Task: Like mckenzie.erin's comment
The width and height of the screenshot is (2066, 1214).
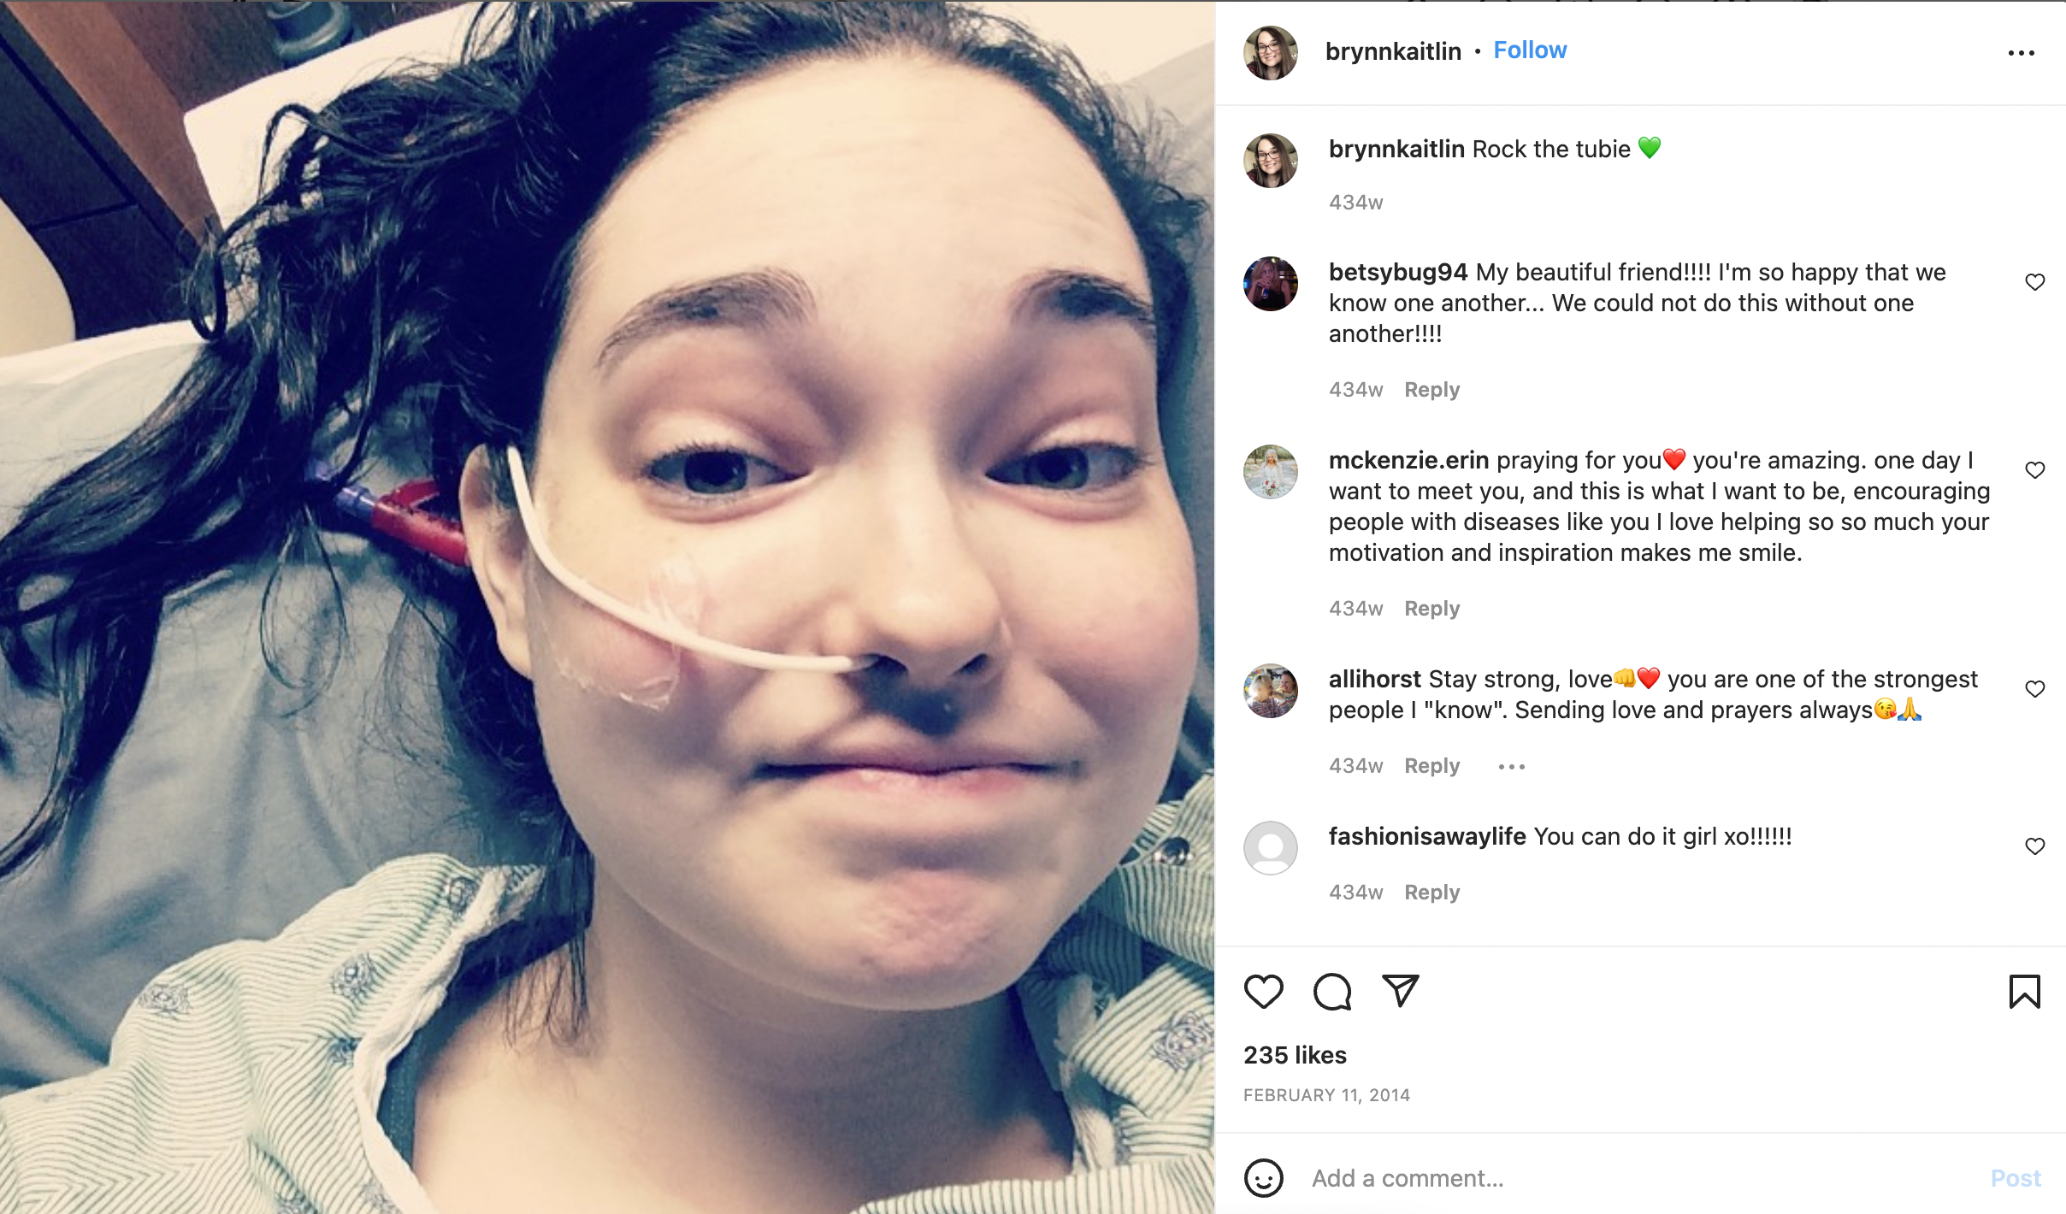Action: tap(2035, 470)
